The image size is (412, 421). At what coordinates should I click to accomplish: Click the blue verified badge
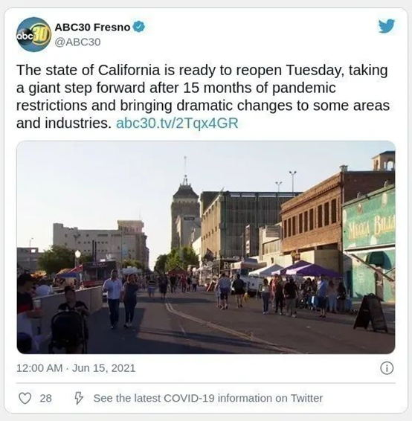point(139,27)
